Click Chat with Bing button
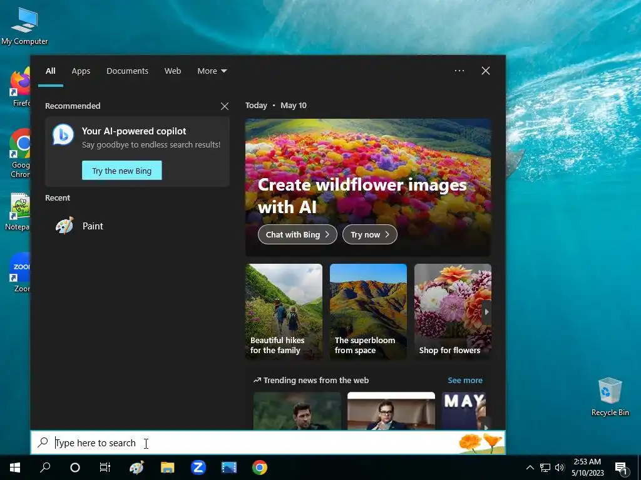The height and width of the screenshot is (480, 641). pyautogui.click(x=297, y=235)
